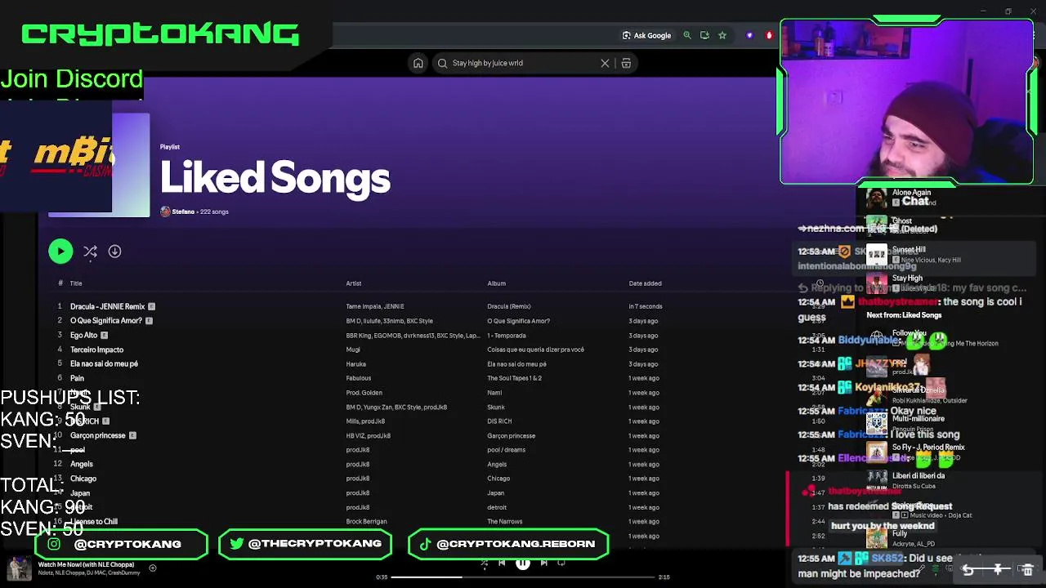Clear the Spotify search text

[605, 63]
